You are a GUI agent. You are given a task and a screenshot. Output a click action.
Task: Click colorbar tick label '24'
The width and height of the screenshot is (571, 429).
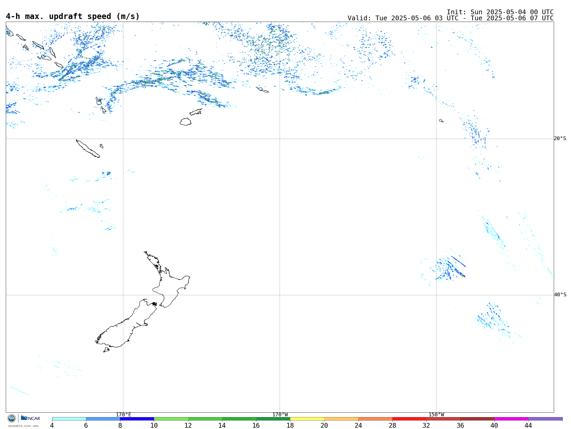pos(358,425)
